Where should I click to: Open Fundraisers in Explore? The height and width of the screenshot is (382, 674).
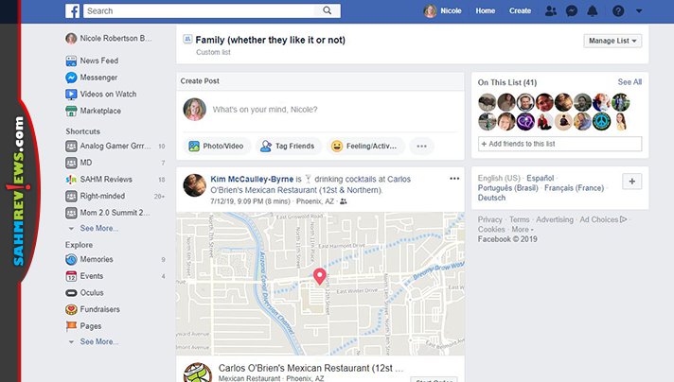pyautogui.click(x=93, y=309)
